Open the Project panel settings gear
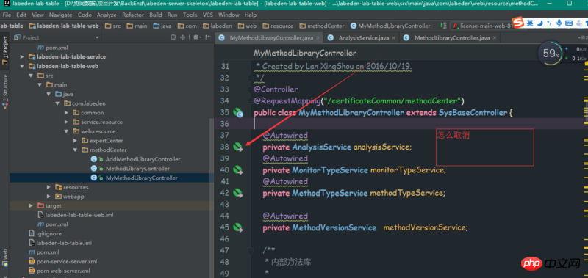Viewport: 588px width, 278px height. tap(196, 37)
